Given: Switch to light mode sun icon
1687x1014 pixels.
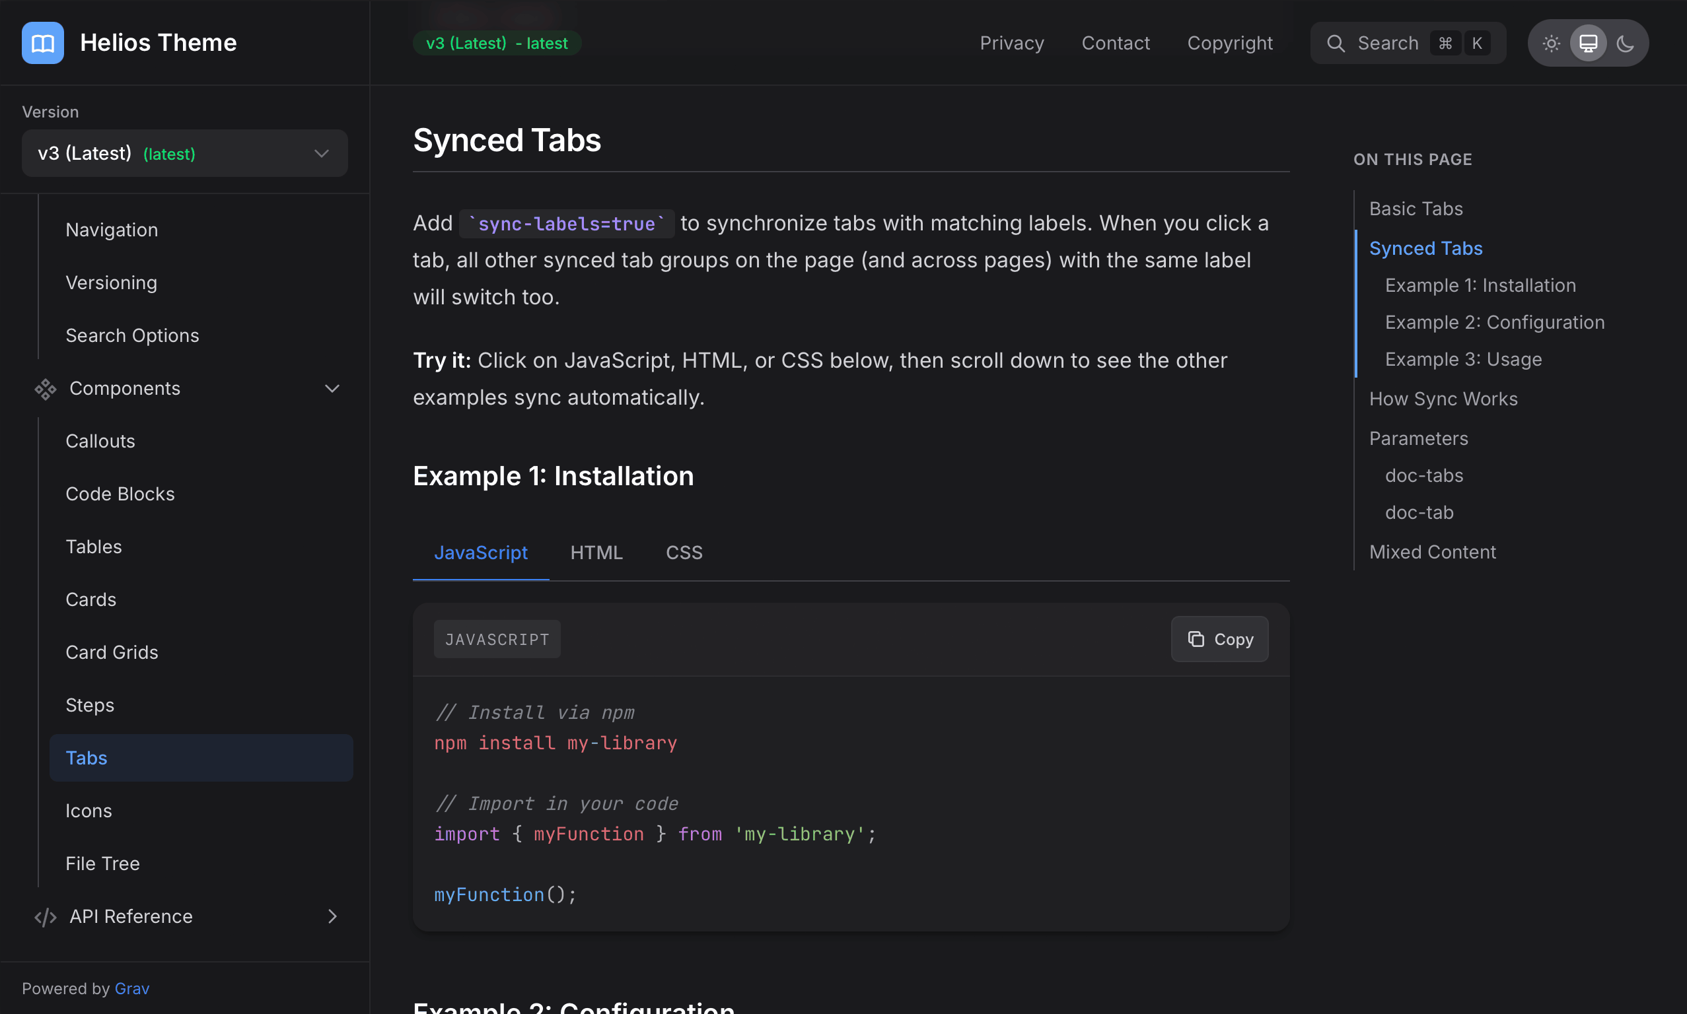Looking at the screenshot, I should [x=1551, y=43].
